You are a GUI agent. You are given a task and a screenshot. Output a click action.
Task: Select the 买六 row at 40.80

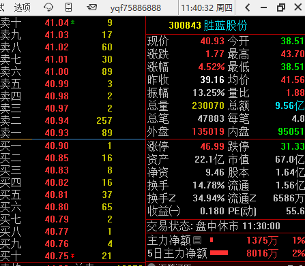point(72,207)
